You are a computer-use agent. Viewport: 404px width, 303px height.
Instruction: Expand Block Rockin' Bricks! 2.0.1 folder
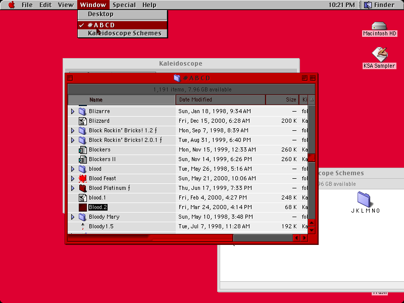tap(73, 140)
